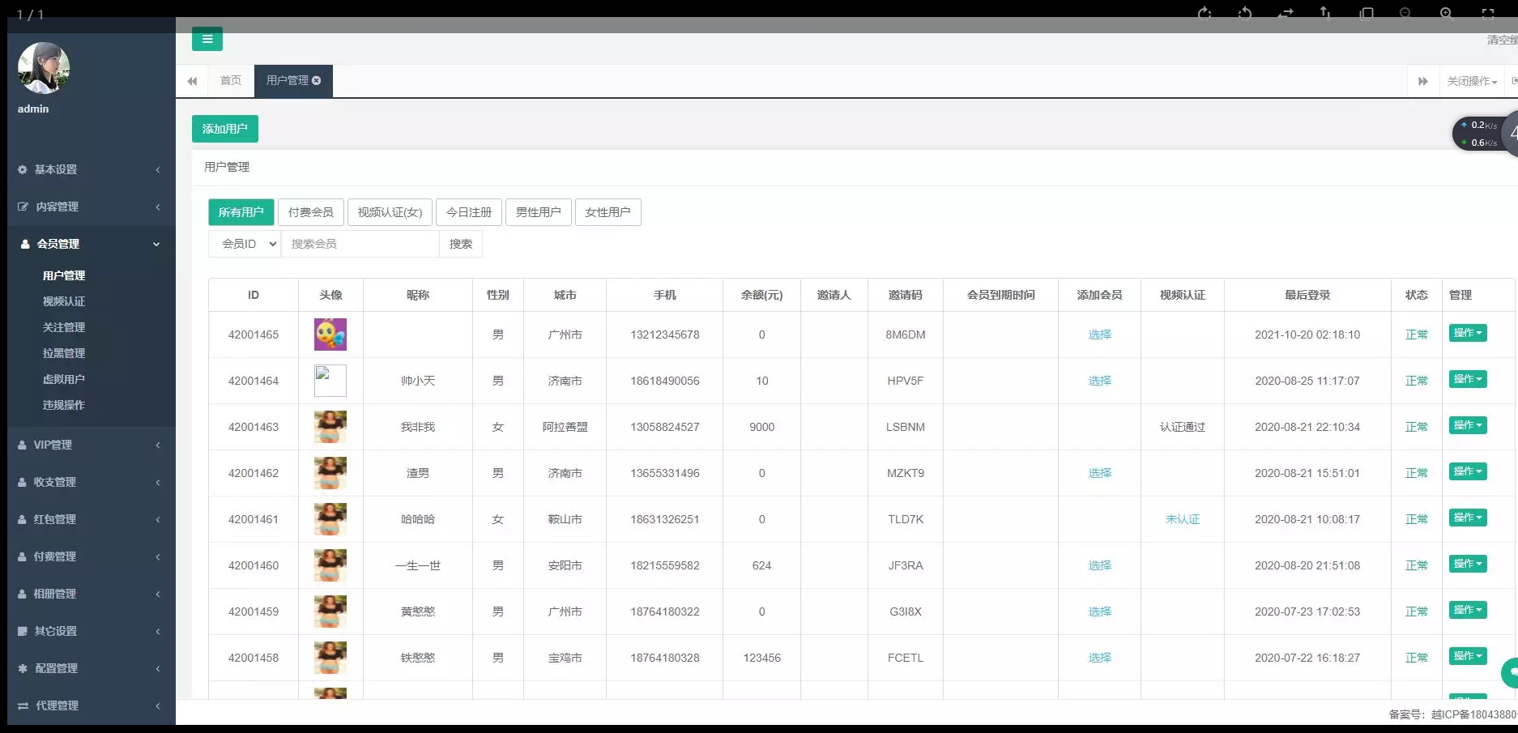Switch to the 首页 tab
The image size is (1518, 733).
[231, 80]
